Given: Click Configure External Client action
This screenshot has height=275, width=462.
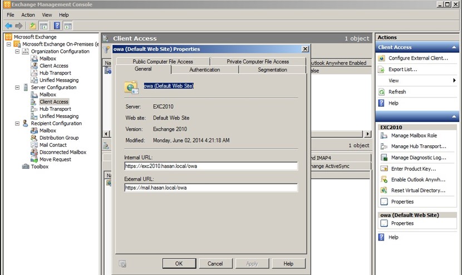Looking at the screenshot, I should click(418, 58).
